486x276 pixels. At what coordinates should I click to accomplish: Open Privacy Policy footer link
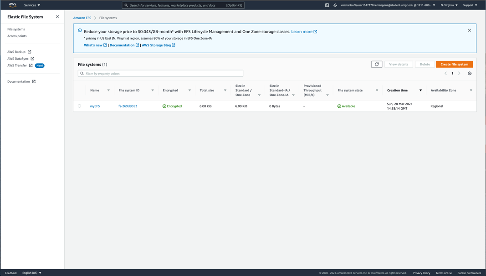pyautogui.click(x=421, y=273)
